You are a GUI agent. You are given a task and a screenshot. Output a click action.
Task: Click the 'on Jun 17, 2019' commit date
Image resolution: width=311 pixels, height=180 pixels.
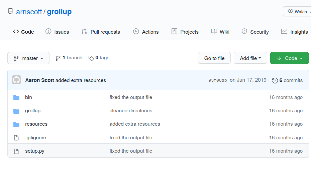pos(248,80)
